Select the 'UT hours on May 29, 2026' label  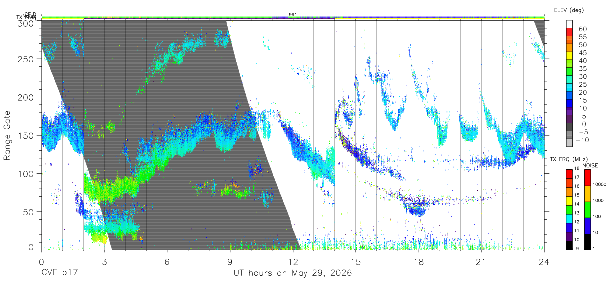tap(293, 273)
